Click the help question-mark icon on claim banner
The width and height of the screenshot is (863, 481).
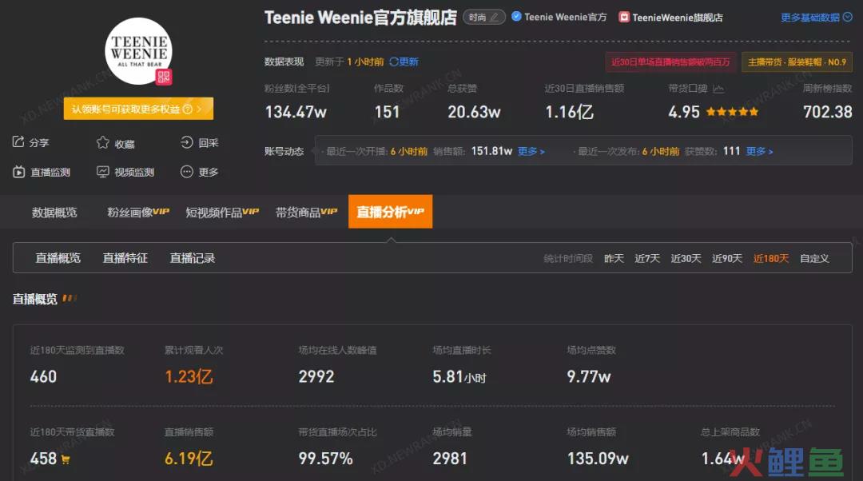tap(187, 109)
